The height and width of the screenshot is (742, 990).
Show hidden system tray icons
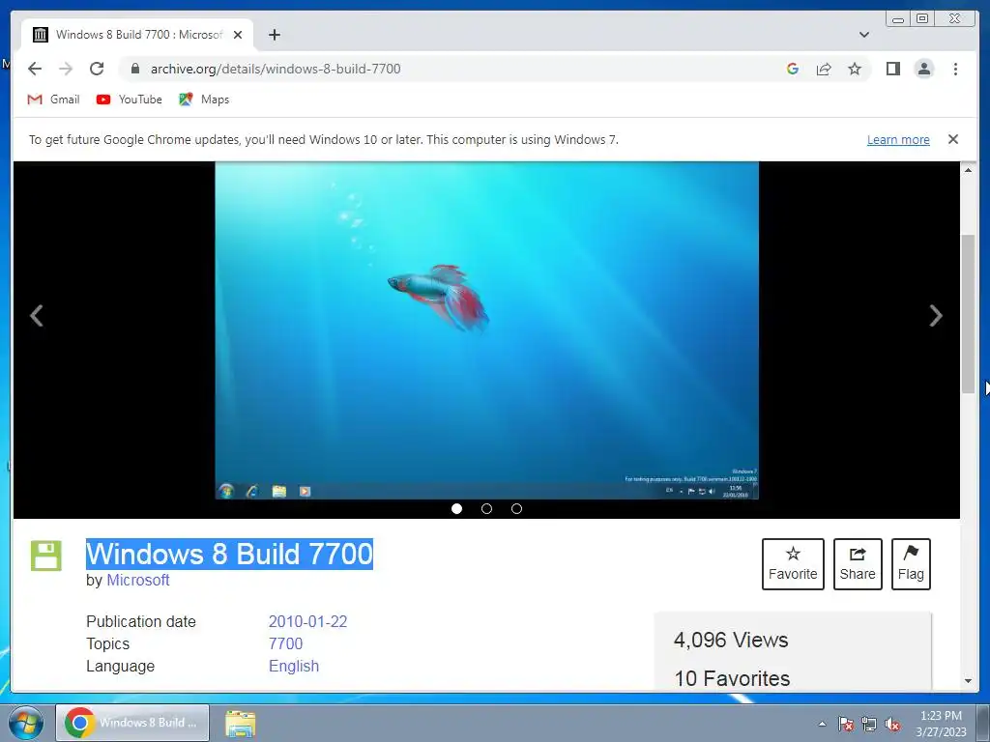pos(822,724)
